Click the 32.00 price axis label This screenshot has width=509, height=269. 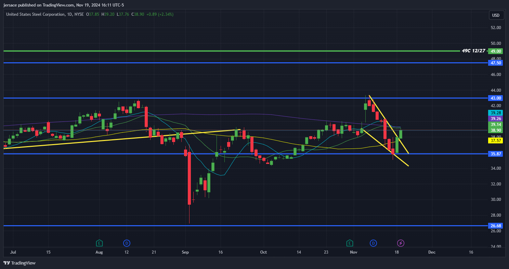pos(496,184)
